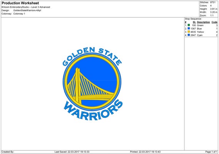
Task: Click the 'Design:' label
Action: click(x=5, y=10)
